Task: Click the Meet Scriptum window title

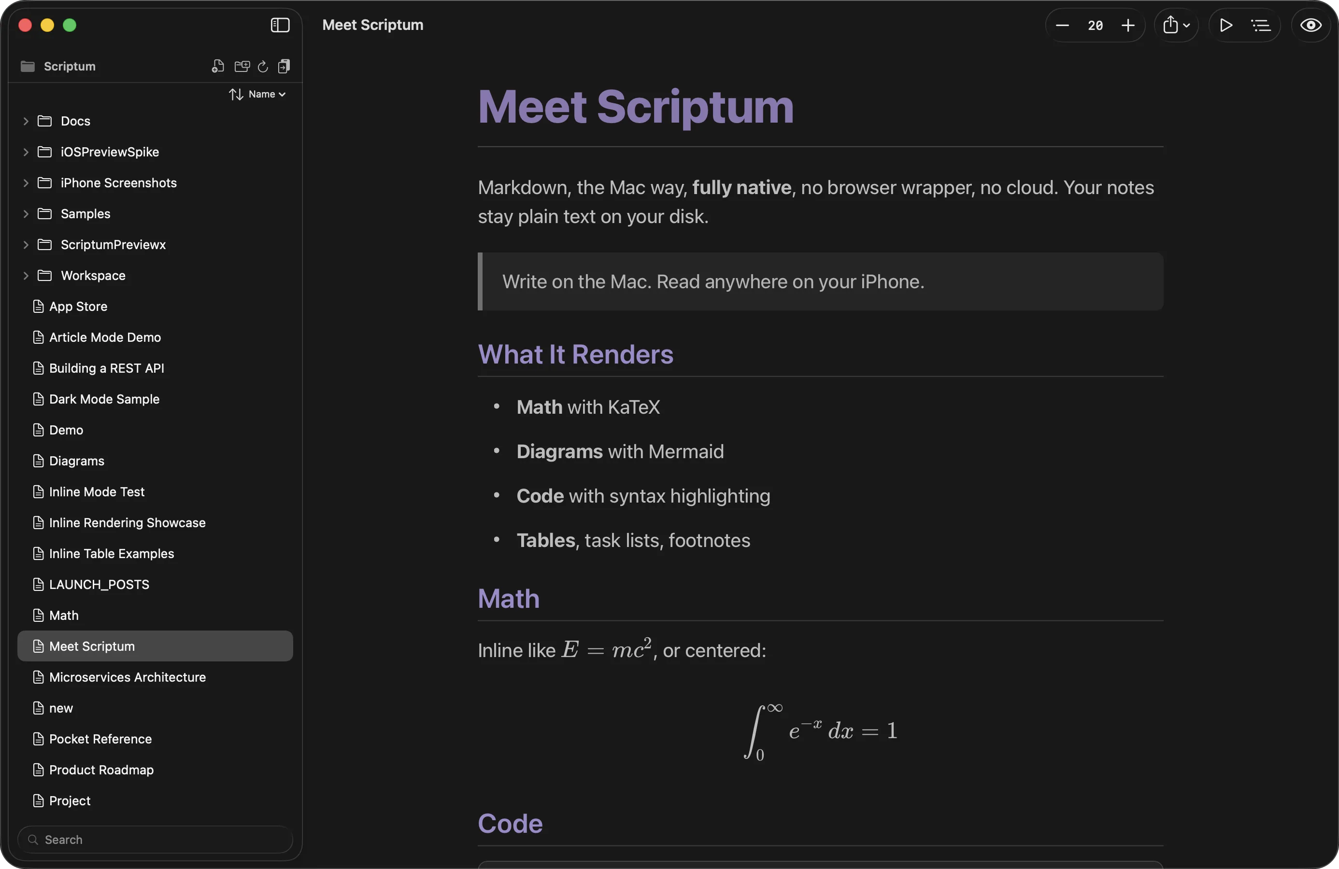Action: tap(372, 25)
